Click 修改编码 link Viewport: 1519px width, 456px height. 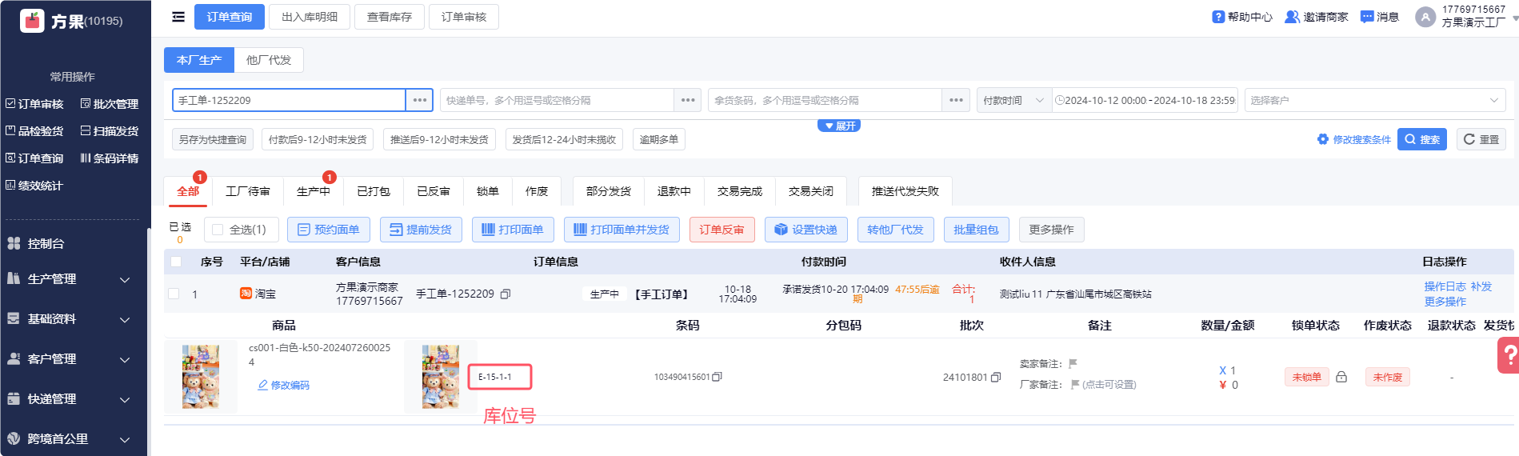284,385
